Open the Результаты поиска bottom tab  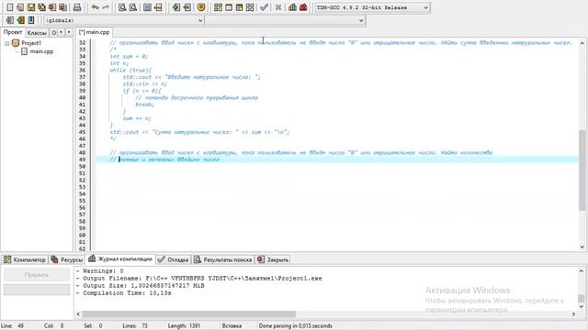(223, 259)
